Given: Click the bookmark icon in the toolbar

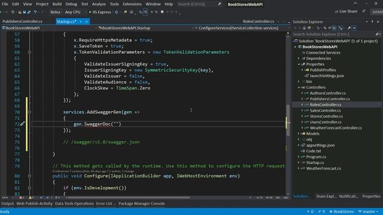Looking at the screenshot, I should [162, 12].
